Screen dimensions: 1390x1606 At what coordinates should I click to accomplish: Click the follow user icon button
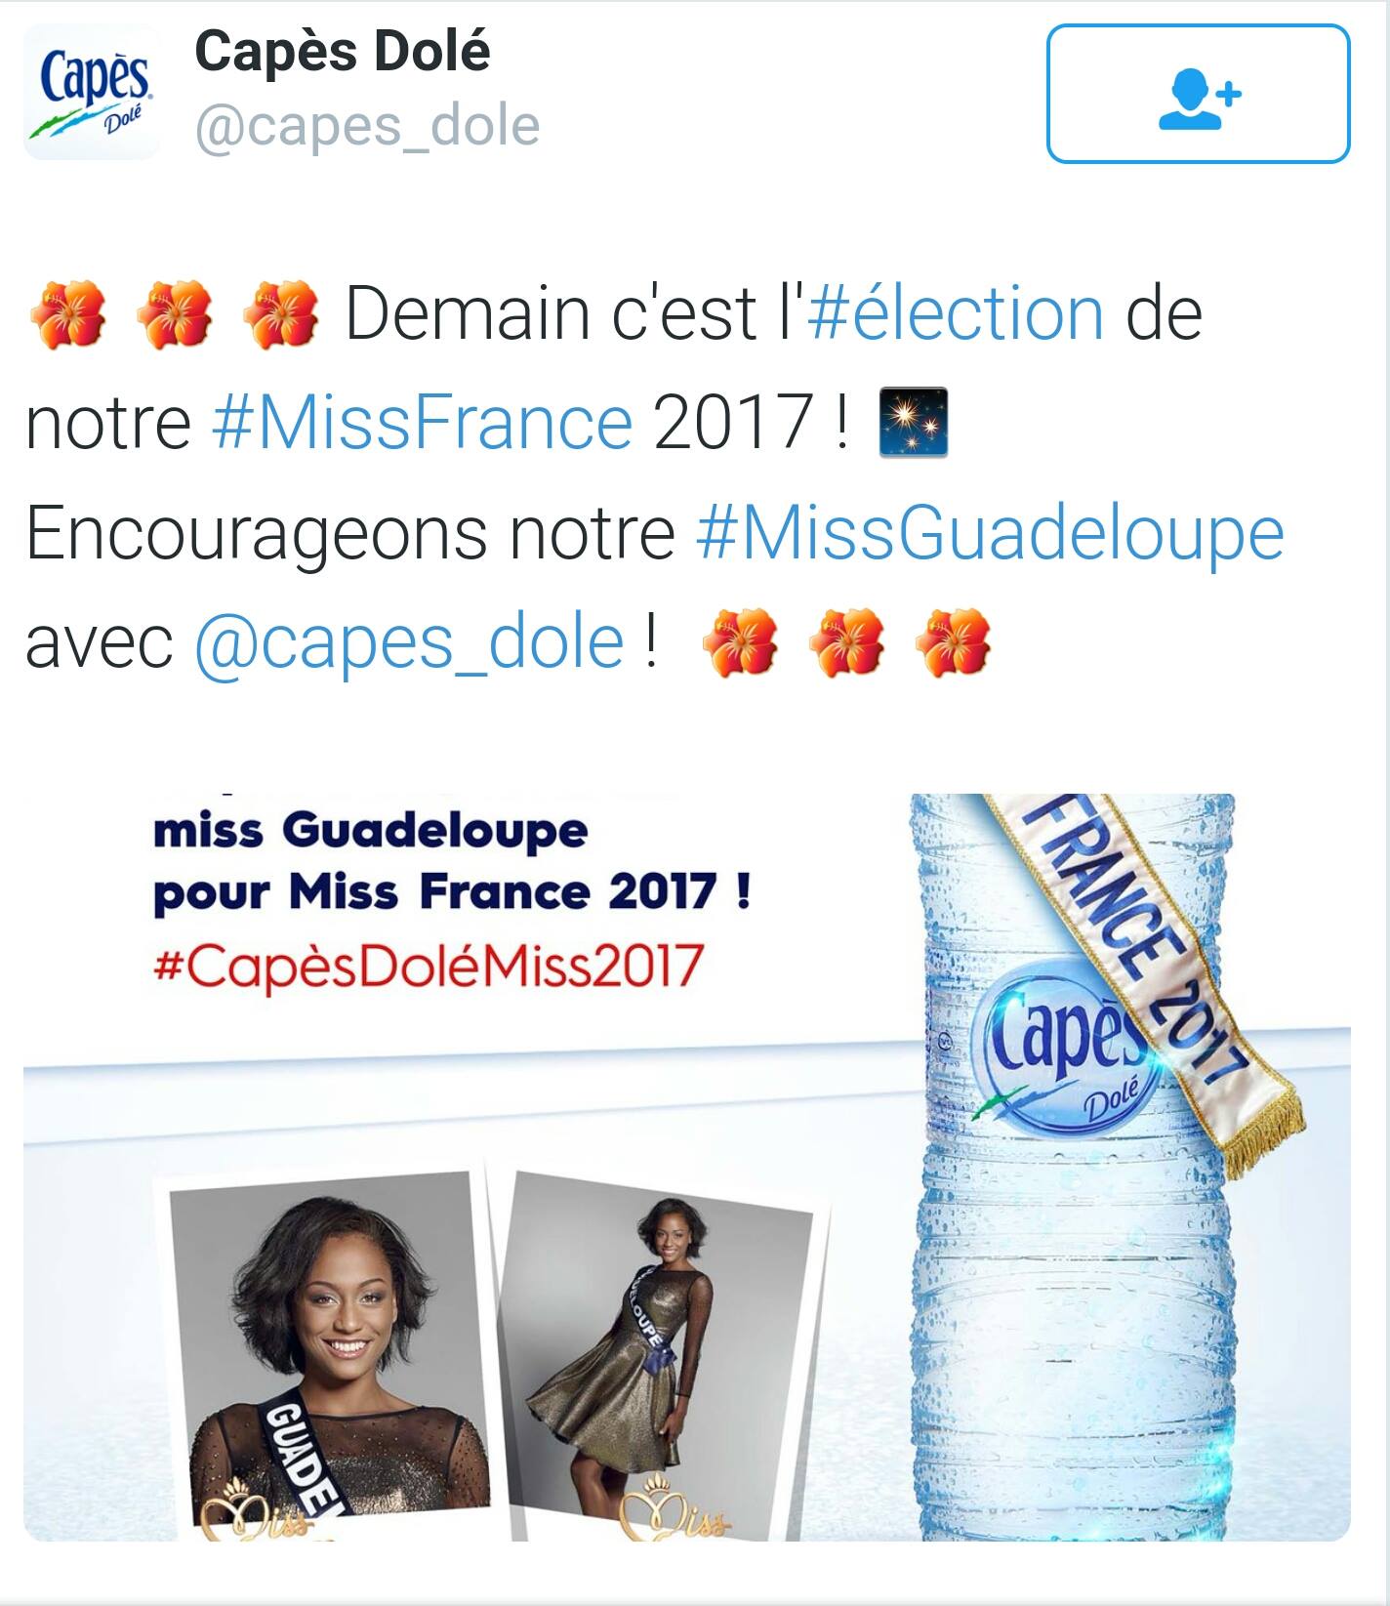pyautogui.click(x=1198, y=94)
